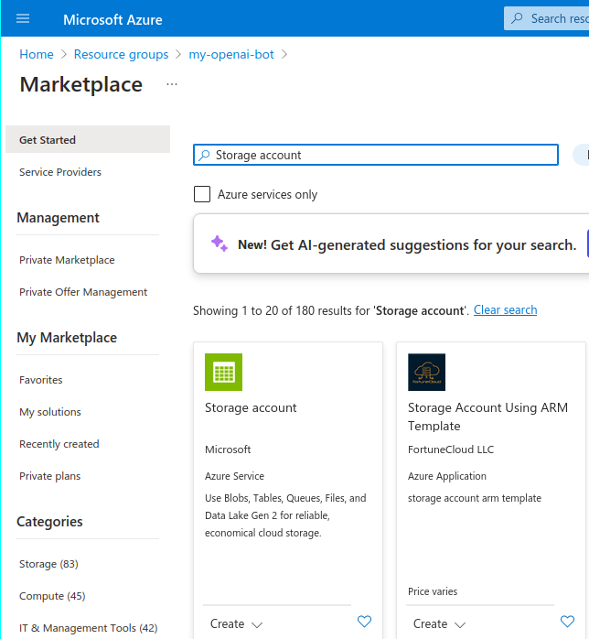589x639 pixels.
Task: Open Private Marketplace
Action: coord(67,260)
